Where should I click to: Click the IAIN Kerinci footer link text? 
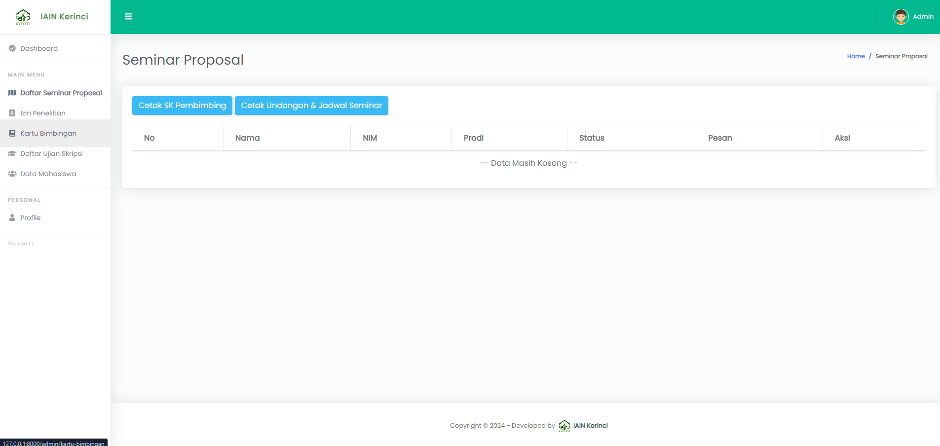[x=590, y=426]
